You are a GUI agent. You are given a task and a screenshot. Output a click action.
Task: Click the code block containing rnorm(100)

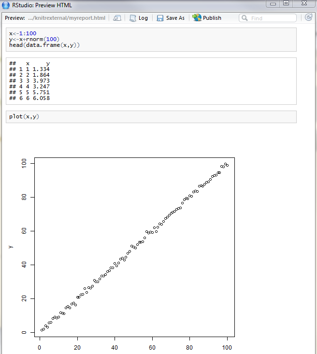click(151, 39)
